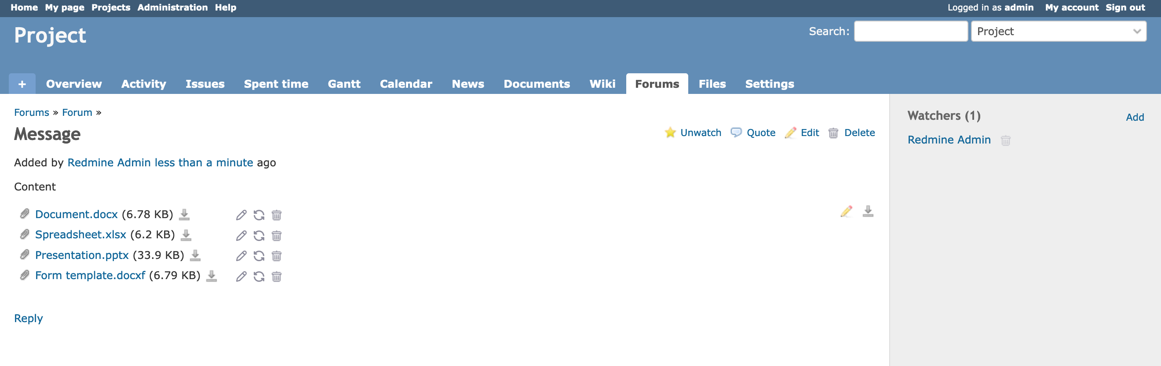Delete Spreadsheet.xlsx with trash icon
The width and height of the screenshot is (1161, 366).
(x=277, y=236)
